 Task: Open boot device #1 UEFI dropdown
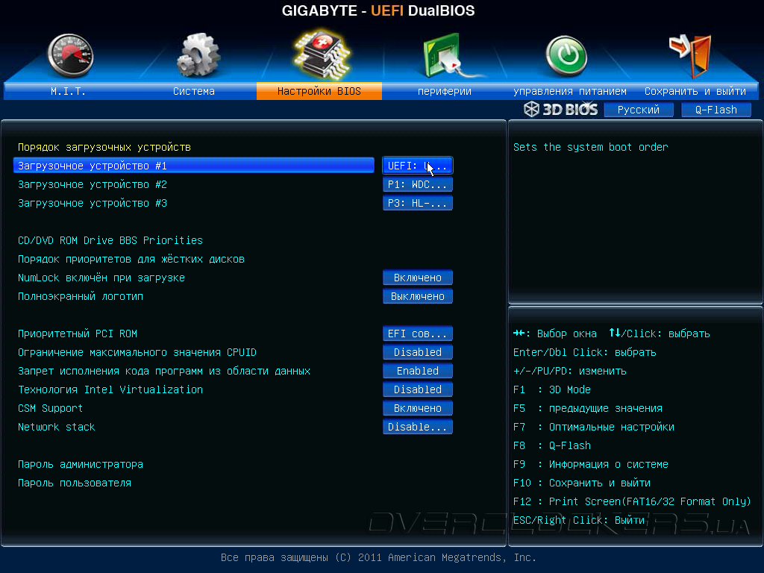click(x=418, y=166)
